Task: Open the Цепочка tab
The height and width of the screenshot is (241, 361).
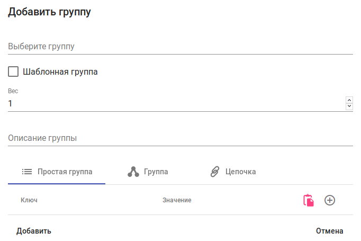Action: pyautogui.click(x=240, y=172)
